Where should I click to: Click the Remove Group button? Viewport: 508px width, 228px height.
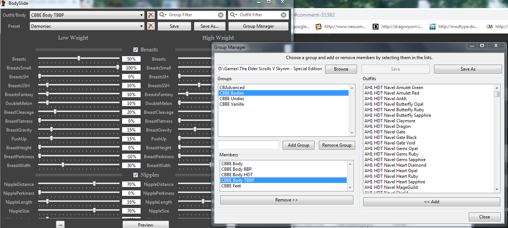[x=337, y=145]
